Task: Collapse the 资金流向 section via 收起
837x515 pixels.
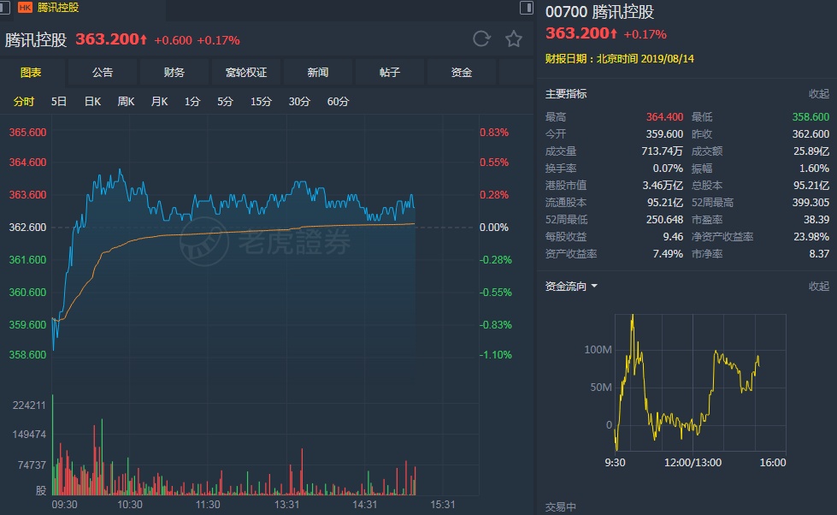Action: coord(819,287)
